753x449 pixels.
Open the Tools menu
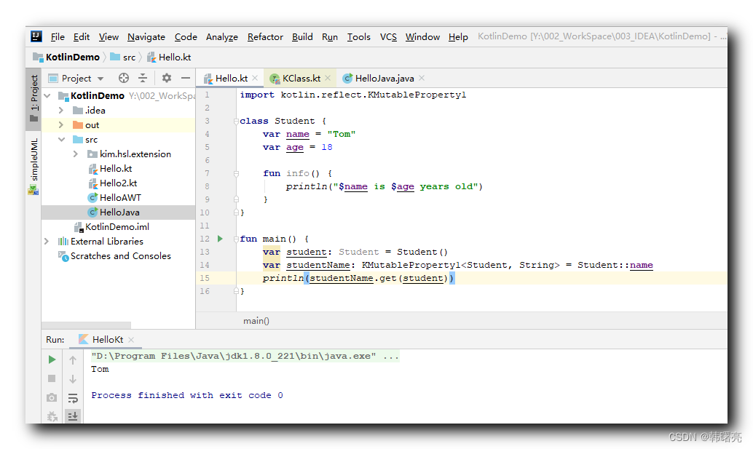point(359,37)
